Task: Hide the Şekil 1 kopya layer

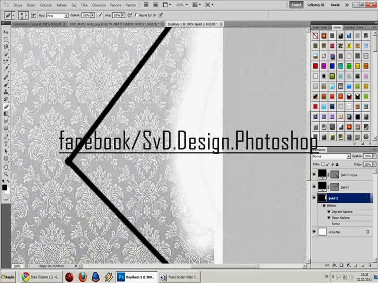Action: click(x=314, y=175)
